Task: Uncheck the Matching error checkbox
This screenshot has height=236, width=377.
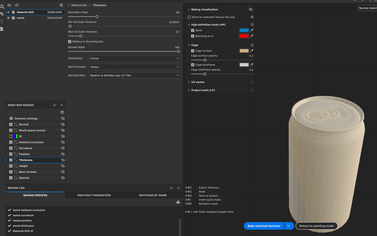Action: (193, 36)
